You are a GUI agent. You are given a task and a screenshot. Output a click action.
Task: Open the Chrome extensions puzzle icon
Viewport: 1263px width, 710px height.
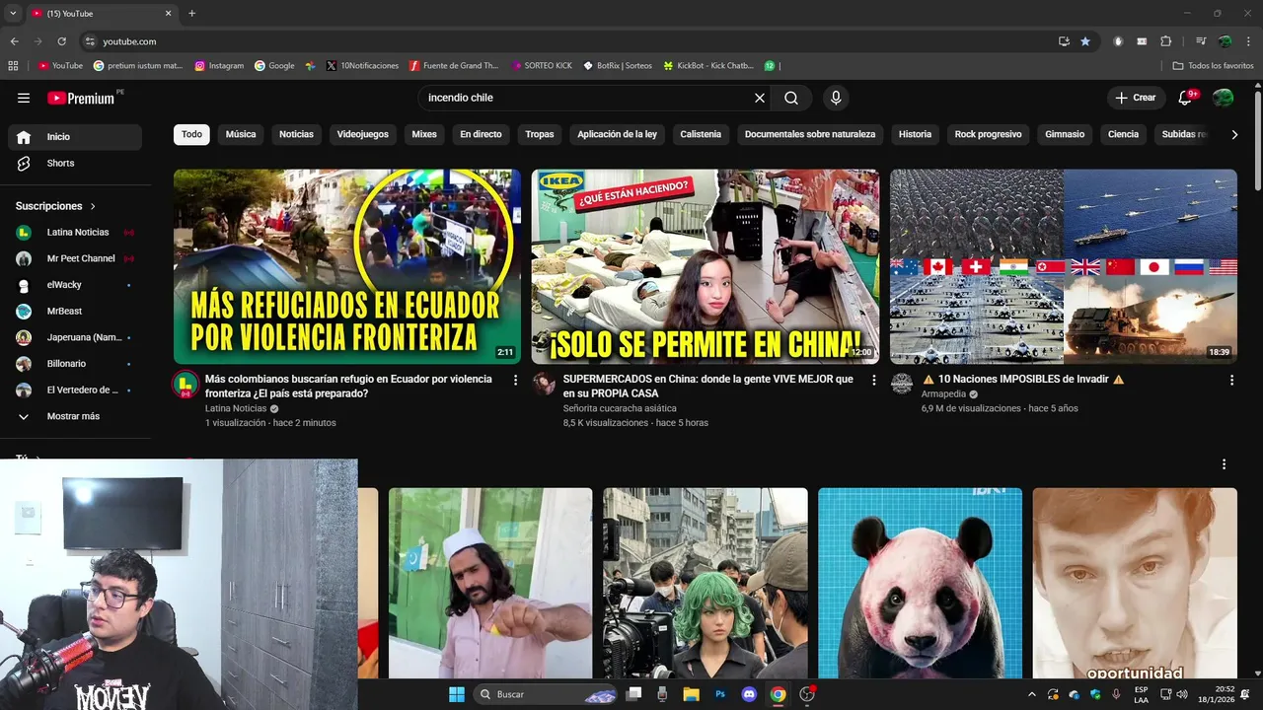click(1165, 41)
